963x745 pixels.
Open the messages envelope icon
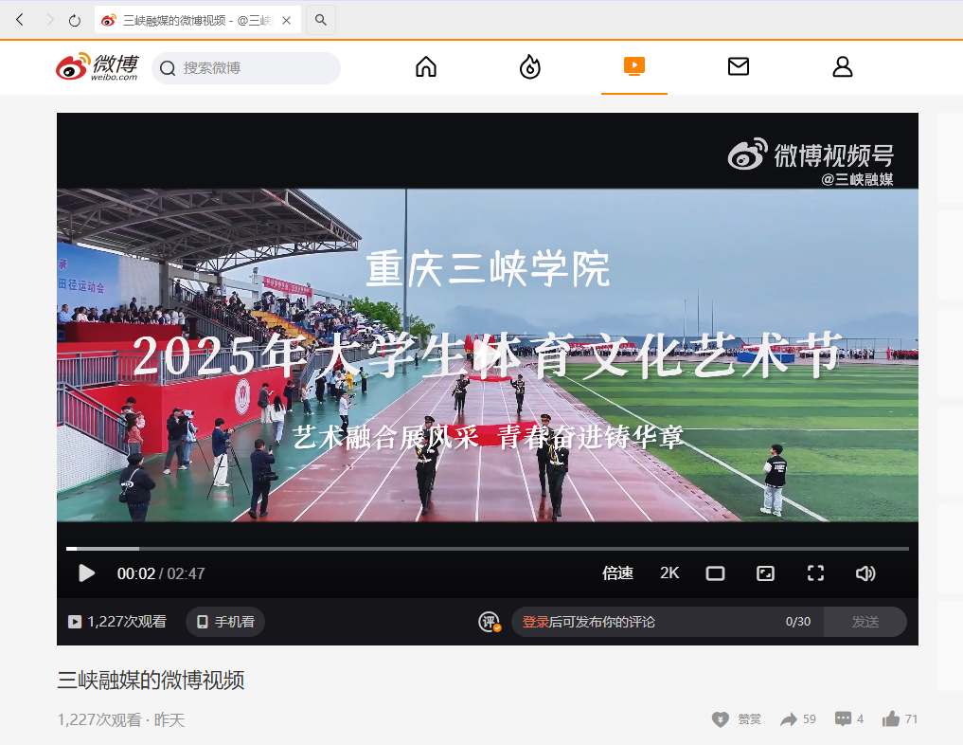[x=739, y=66]
